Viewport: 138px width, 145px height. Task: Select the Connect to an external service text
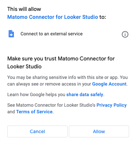[x=52, y=34]
